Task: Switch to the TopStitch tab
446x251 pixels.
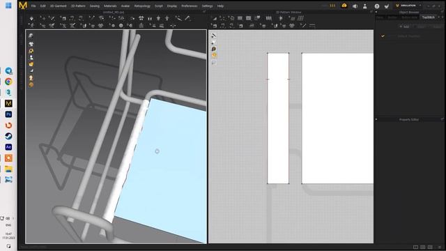Action: point(428,17)
